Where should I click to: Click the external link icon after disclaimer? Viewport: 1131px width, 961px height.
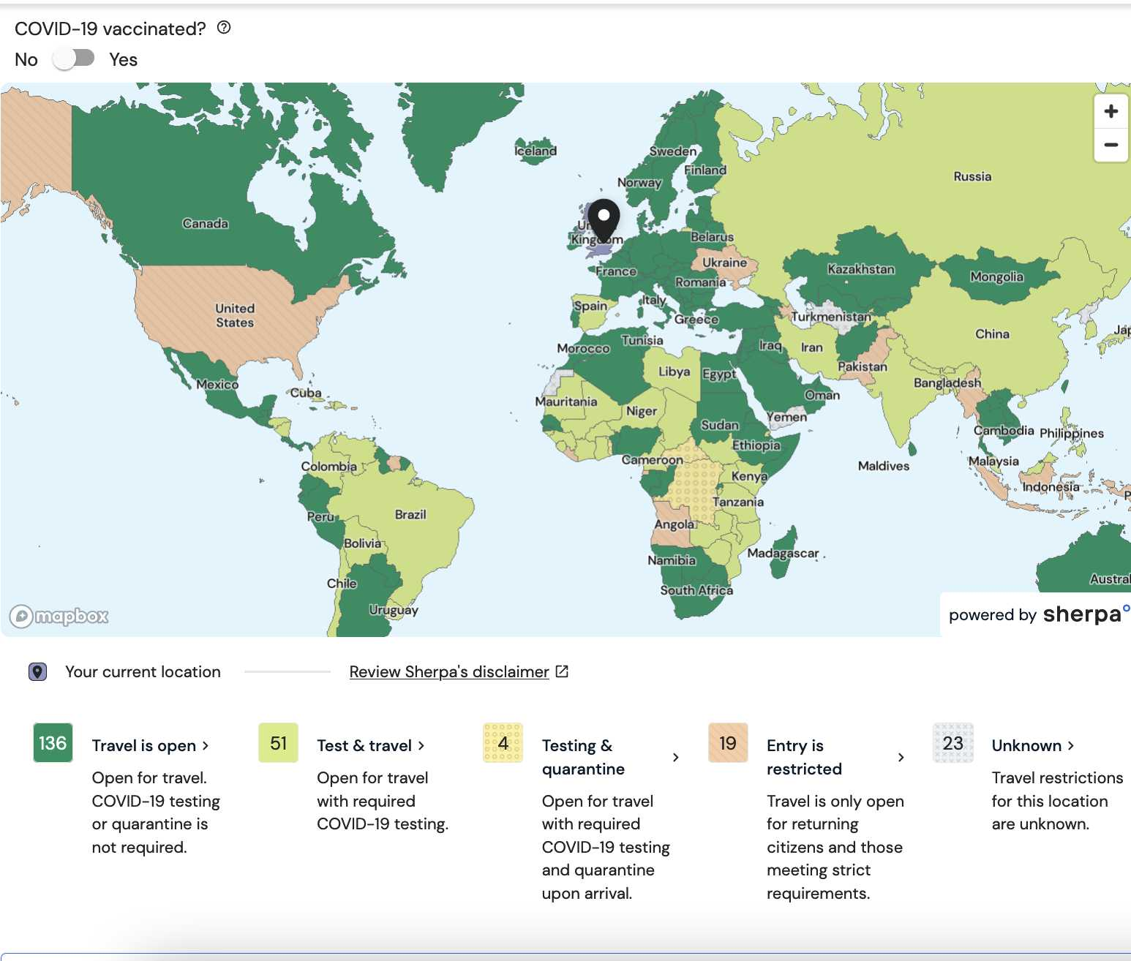pos(562,671)
